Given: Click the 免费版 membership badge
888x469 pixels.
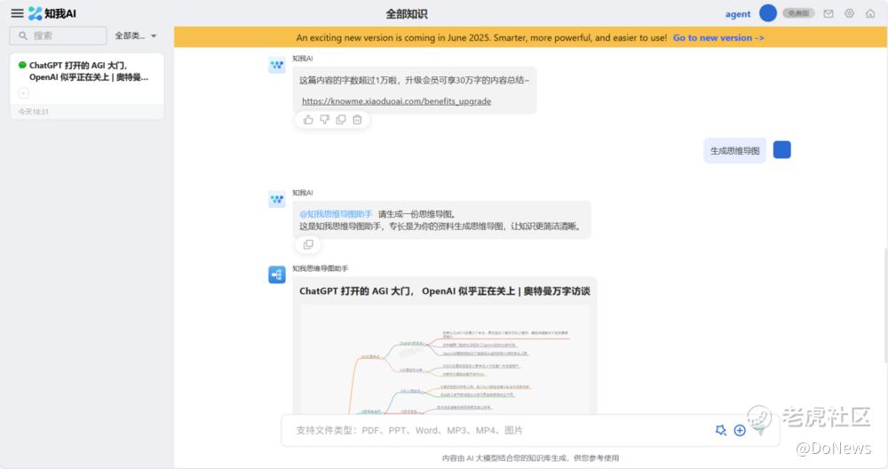Looking at the screenshot, I should coord(798,13).
